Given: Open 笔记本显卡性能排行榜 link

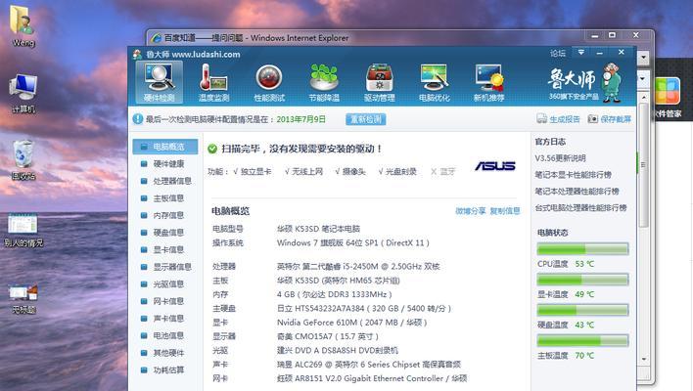Looking at the screenshot, I should click(x=574, y=175).
